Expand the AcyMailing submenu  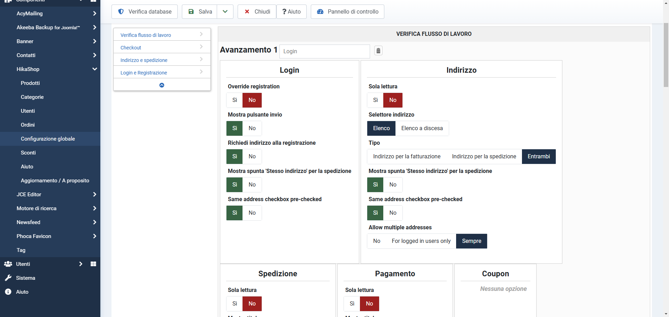pyautogui.click(x=94, y=14)
